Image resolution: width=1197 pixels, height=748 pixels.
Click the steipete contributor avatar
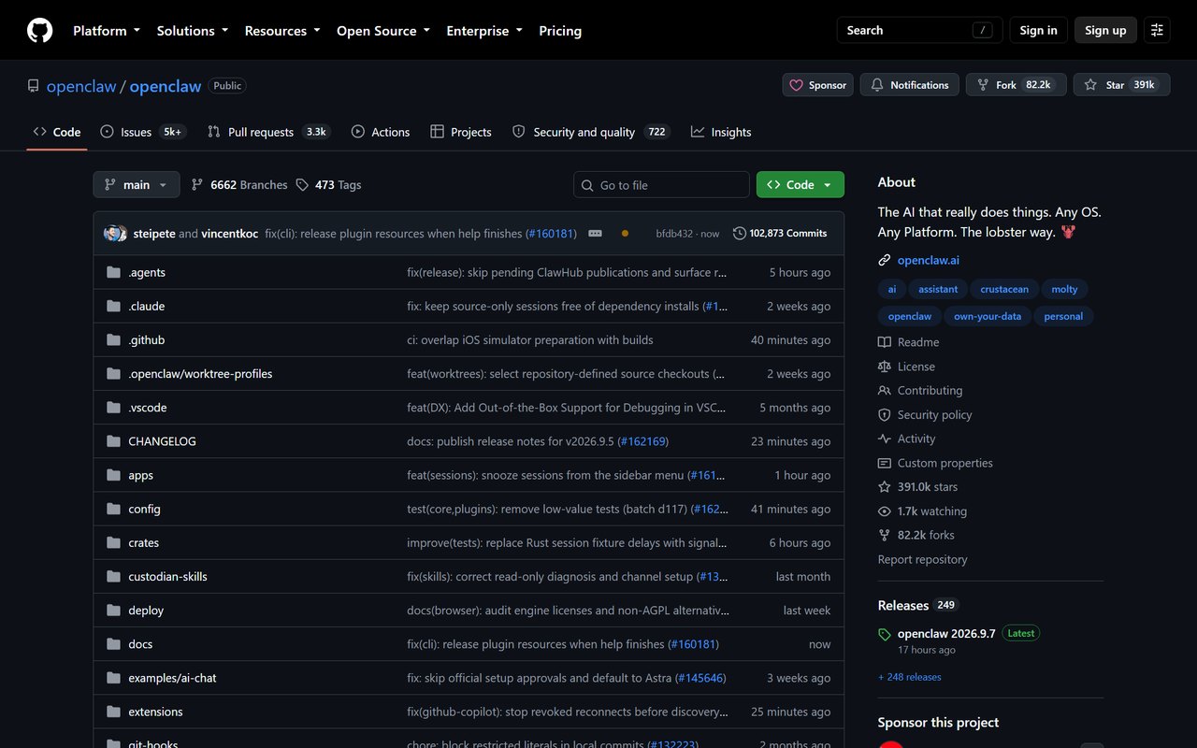pos(113,234)
